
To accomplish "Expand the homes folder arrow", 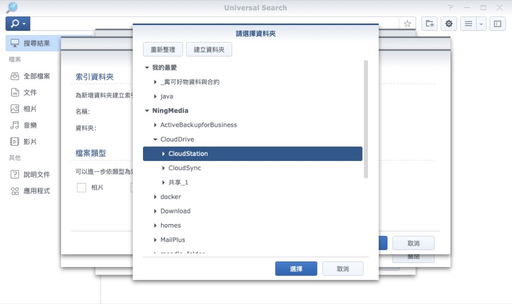I will click(155, 225).
